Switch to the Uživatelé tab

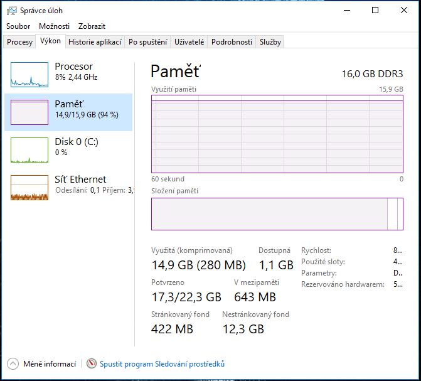[x=189, y=42]
